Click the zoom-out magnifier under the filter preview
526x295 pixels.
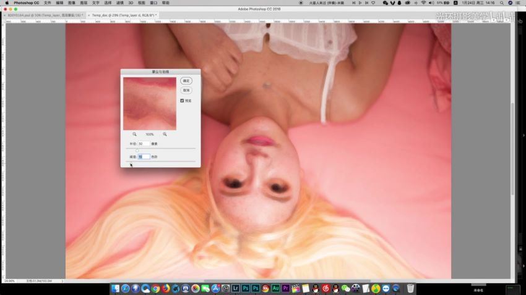[x=134, y=134]
